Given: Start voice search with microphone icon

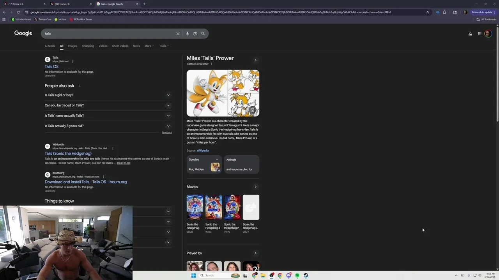Looking at the screenshot, I should [188, 33].
